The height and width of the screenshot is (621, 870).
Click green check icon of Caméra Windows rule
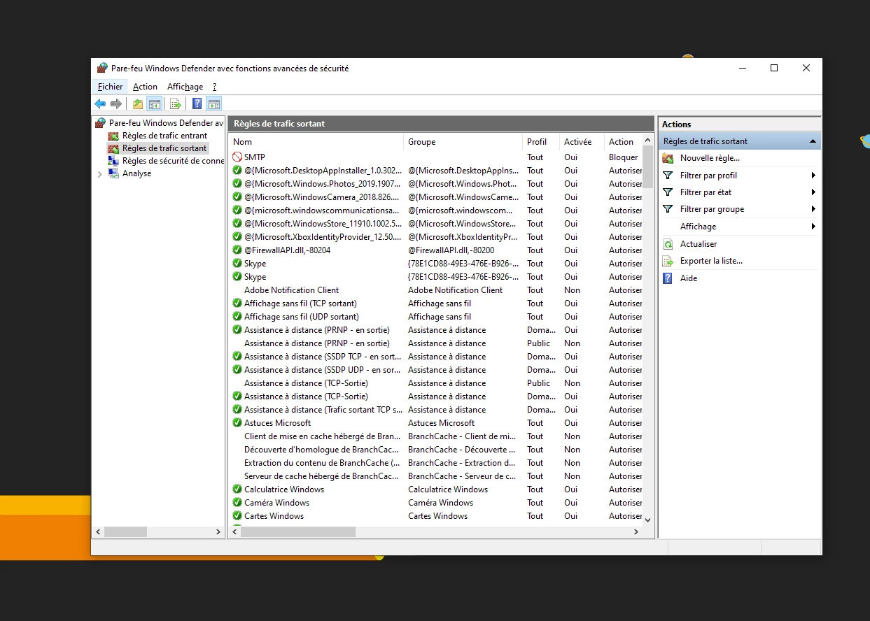tap(237, 503)
